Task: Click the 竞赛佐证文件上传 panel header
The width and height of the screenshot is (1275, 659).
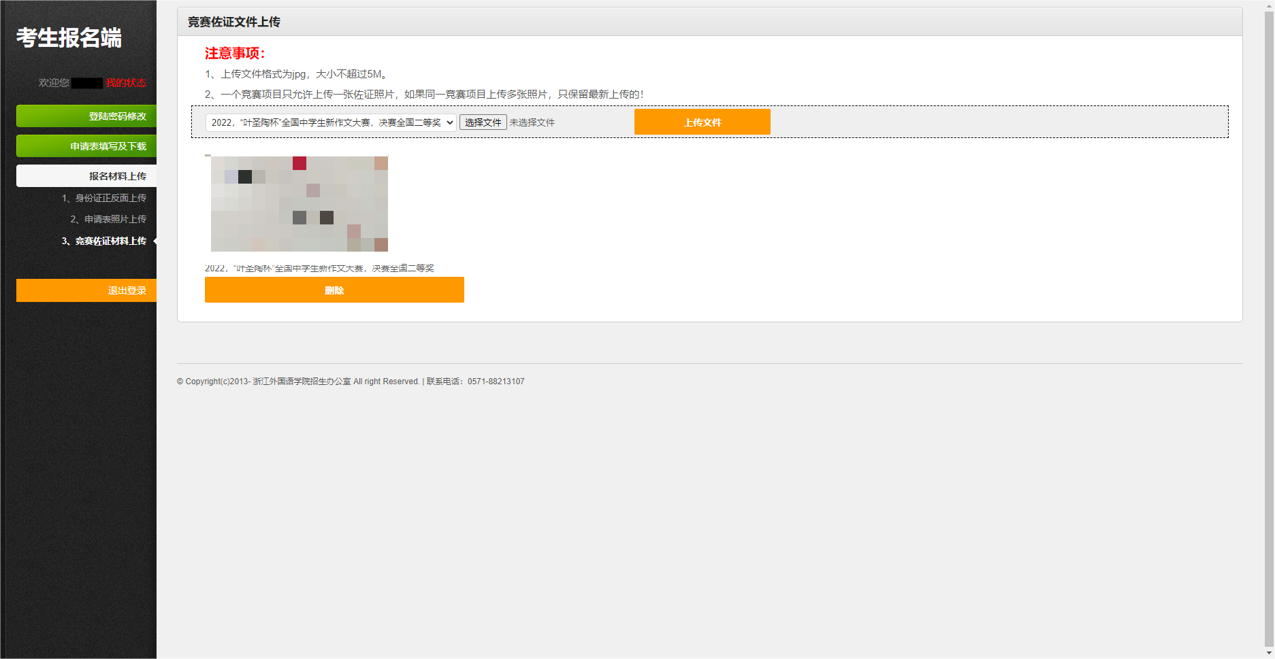Action: pyautogui.click(x=234, y=22)
